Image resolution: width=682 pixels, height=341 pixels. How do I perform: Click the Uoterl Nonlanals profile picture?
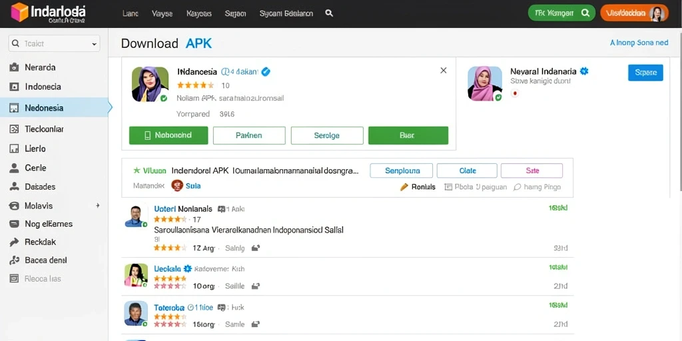click(x=136, y=216)
